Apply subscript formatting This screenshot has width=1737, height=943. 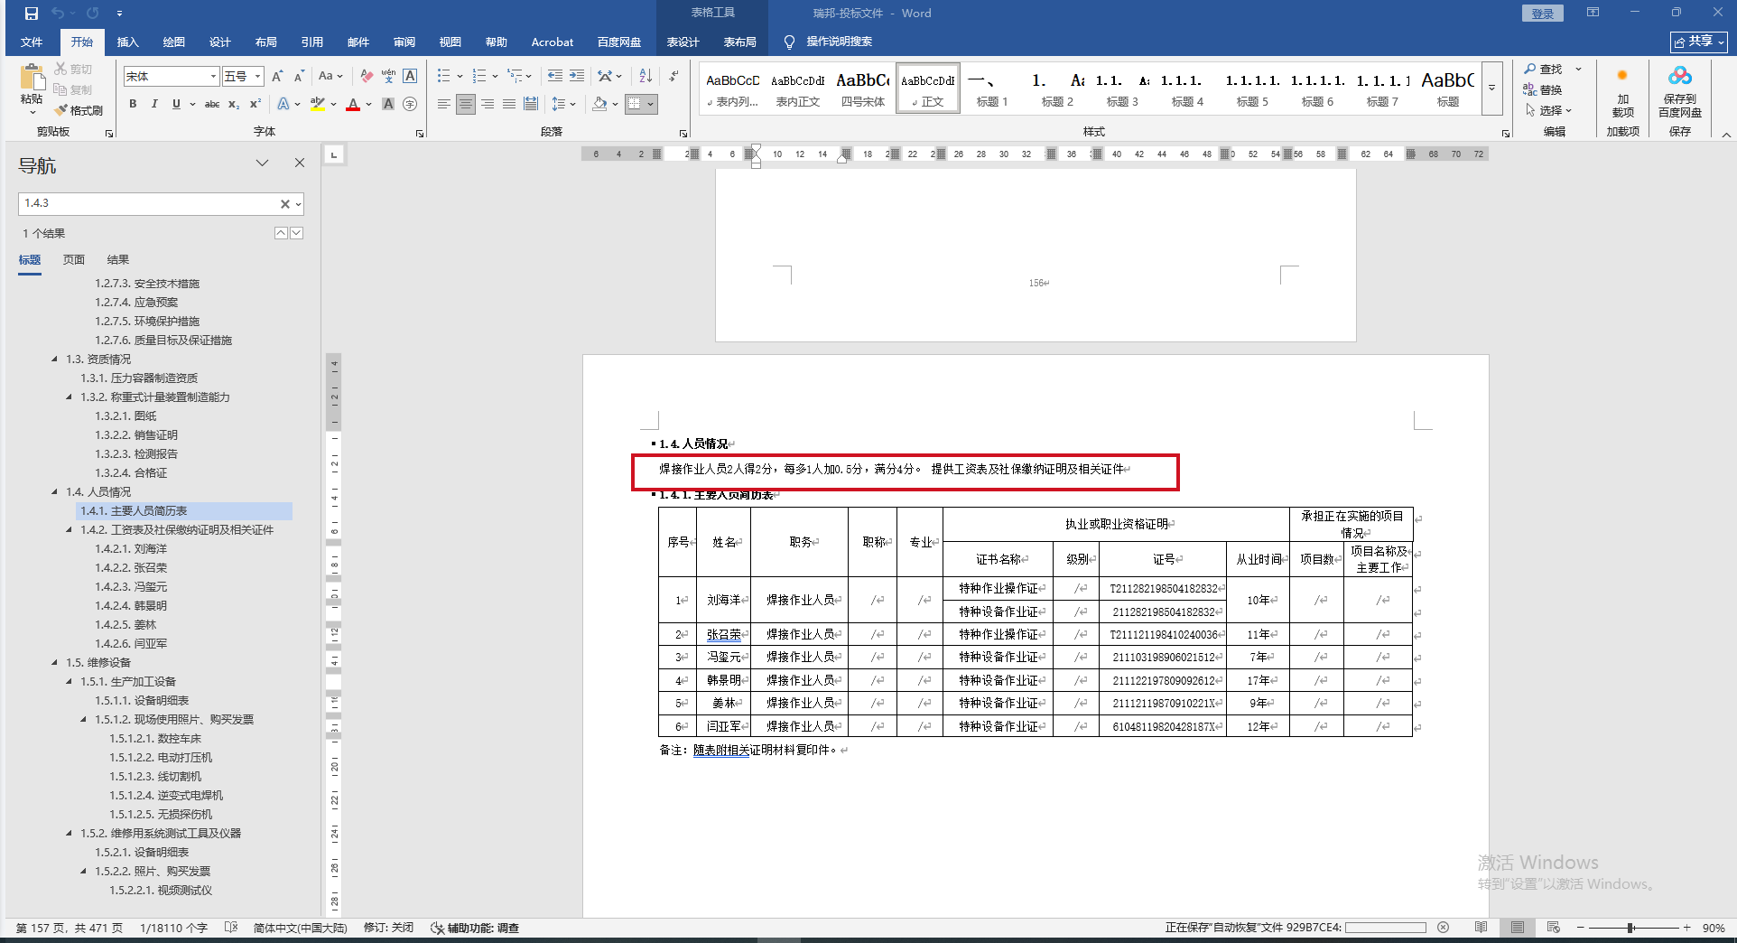(x=234, y=104)
